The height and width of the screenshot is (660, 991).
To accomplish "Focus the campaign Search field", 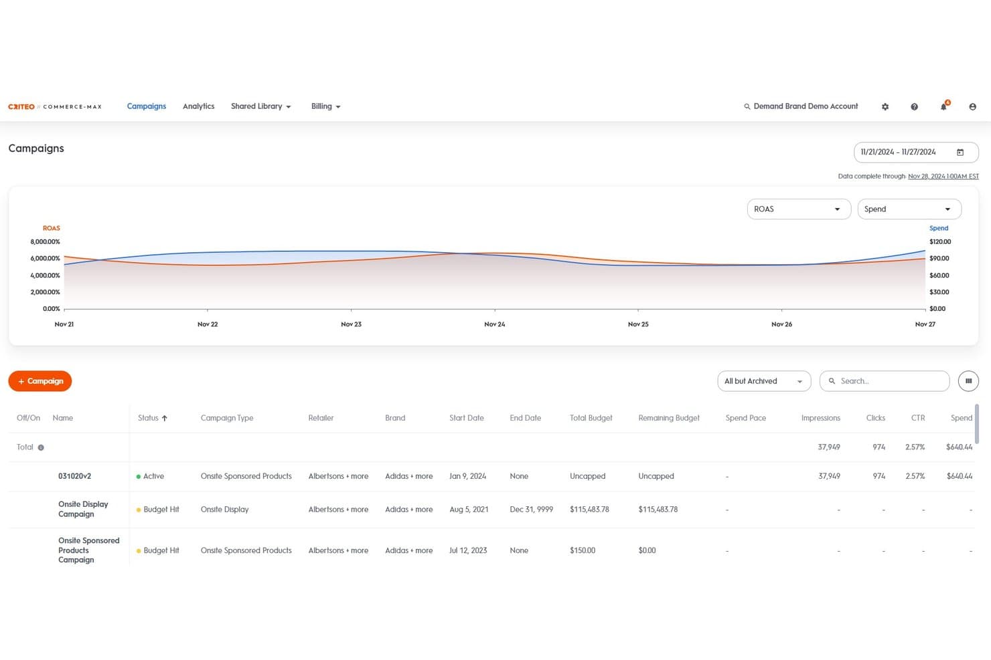I will (x=885, y=381).
